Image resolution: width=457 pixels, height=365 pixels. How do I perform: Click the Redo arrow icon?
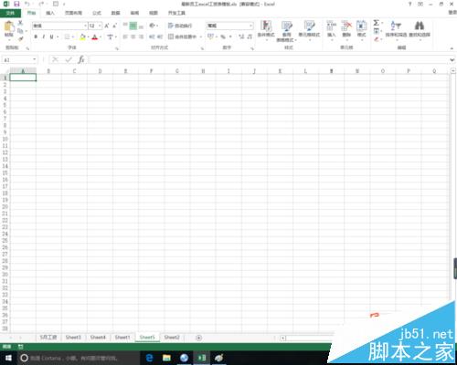click(41, 4)
